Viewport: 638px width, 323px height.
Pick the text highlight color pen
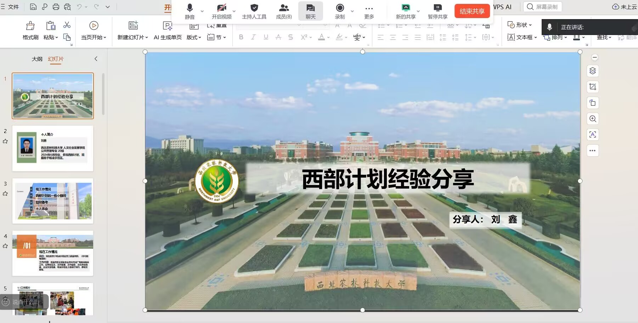coord(339,37)
